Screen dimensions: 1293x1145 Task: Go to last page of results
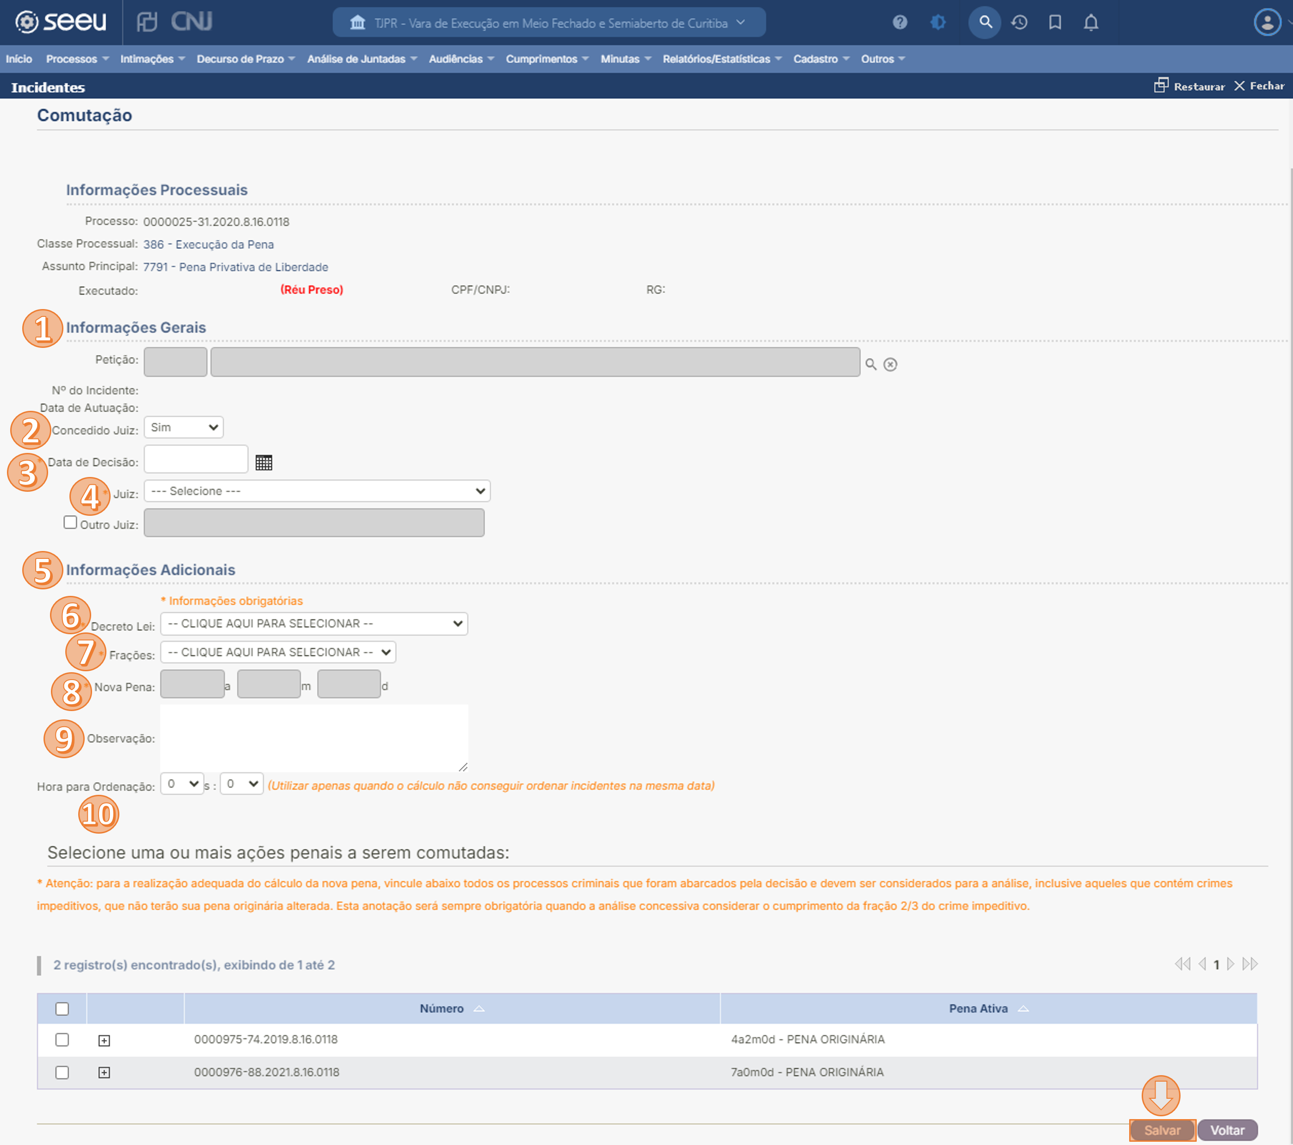[x=1250, y=964]
